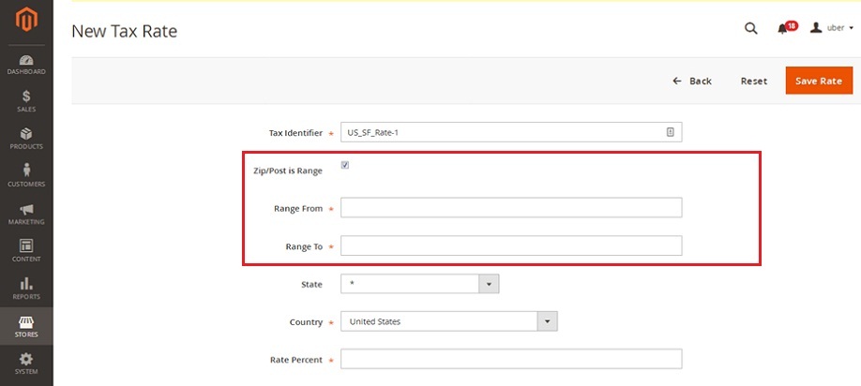Screen dimensions: 861x386
Task: Click the Magento logo icon
Action: tap(26, 21)
